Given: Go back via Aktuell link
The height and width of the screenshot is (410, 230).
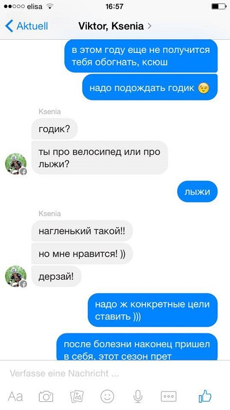Looking at the screenshot, I should coord(32,26).
